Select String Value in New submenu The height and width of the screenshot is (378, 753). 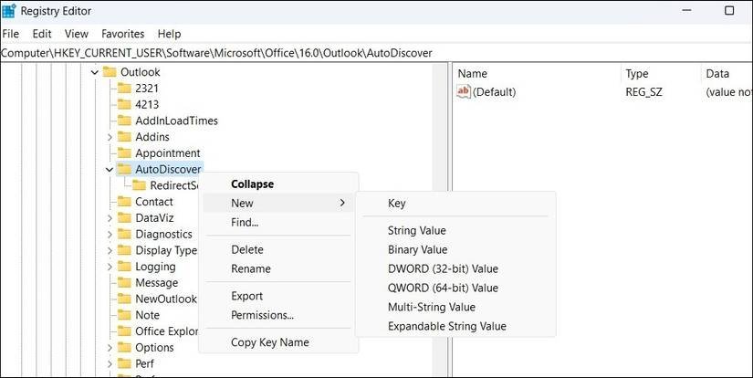[416, 231]
